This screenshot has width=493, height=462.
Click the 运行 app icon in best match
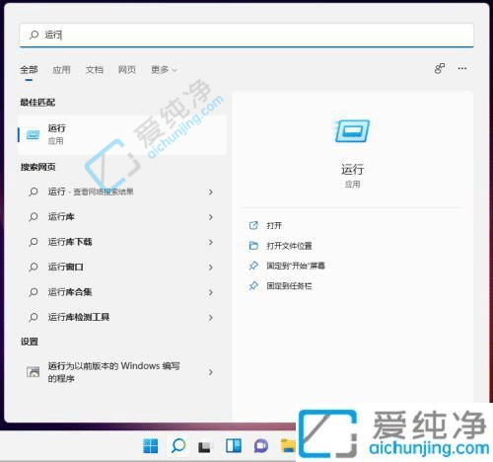pos(33,134)
